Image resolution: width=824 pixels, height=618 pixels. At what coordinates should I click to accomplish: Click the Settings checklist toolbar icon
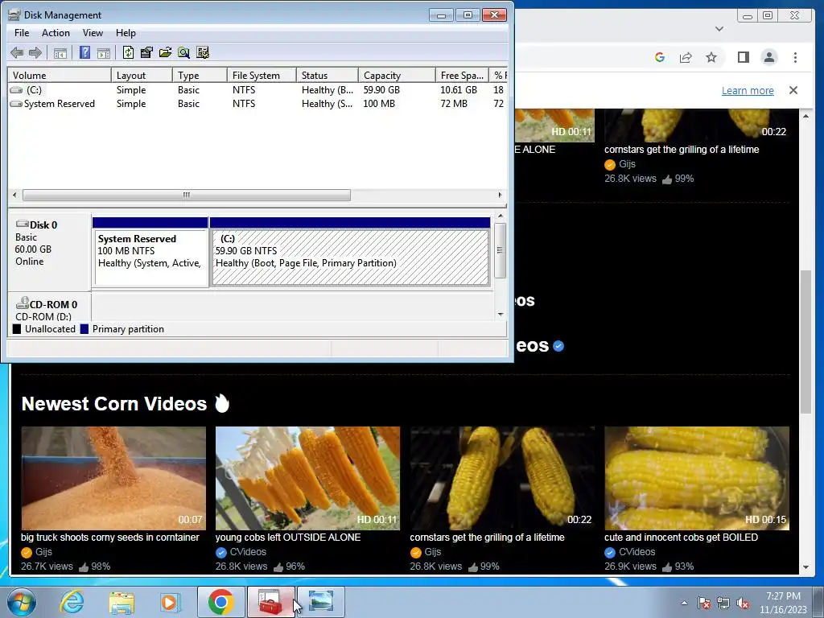click(202, 52)
